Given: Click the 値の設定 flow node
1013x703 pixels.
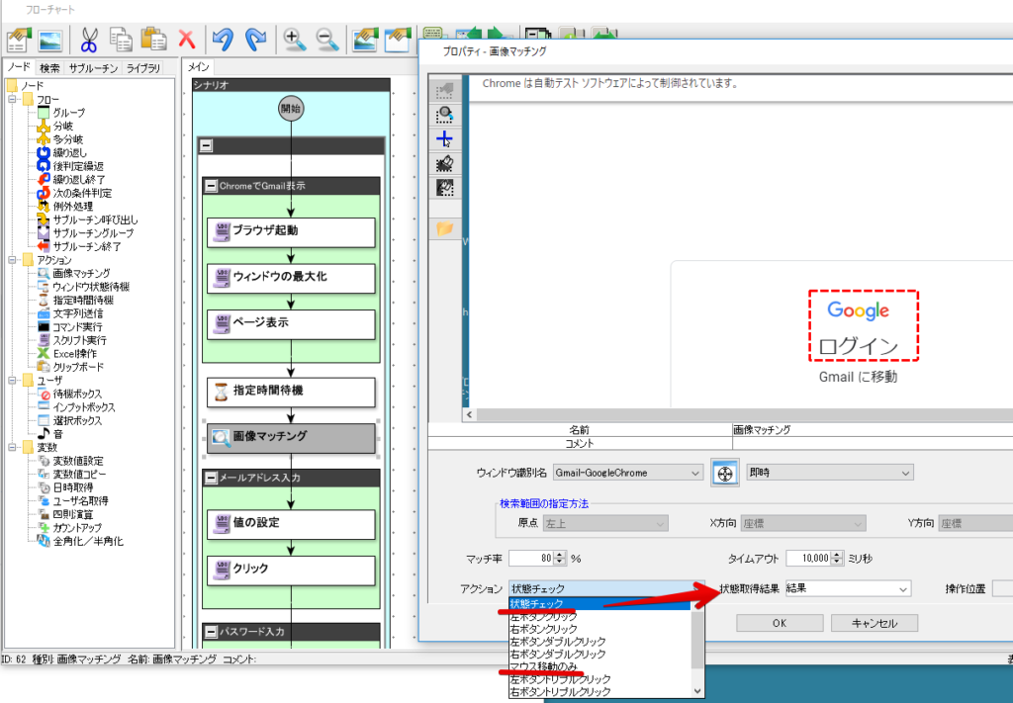Looking at the screenshot, I should pyautogui.click(x=291, y=524).
